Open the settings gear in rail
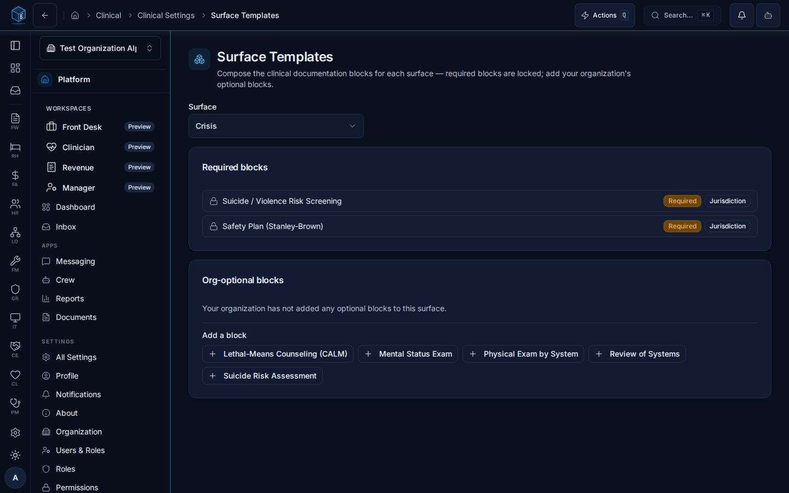789x493 pixels. click(x=15, y=433)
